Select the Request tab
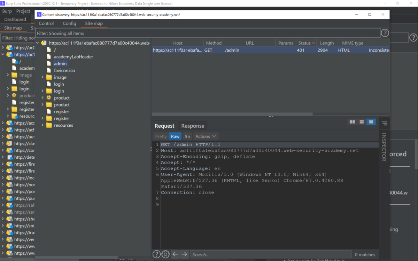This screenshot has width=418, height=261. pos(164,126)
